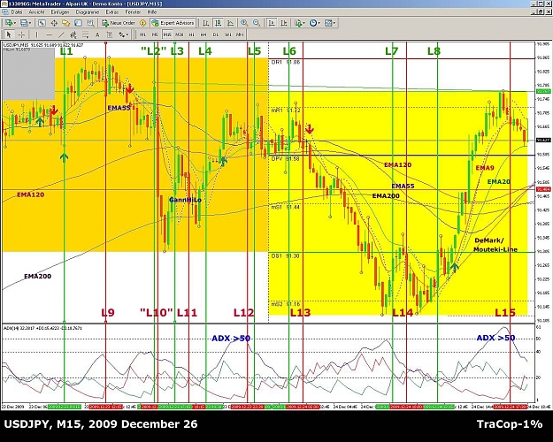The width and height of the screenshot is (553, 442).
Task: Switch chart to line chart
Action: tap(230, 23)
